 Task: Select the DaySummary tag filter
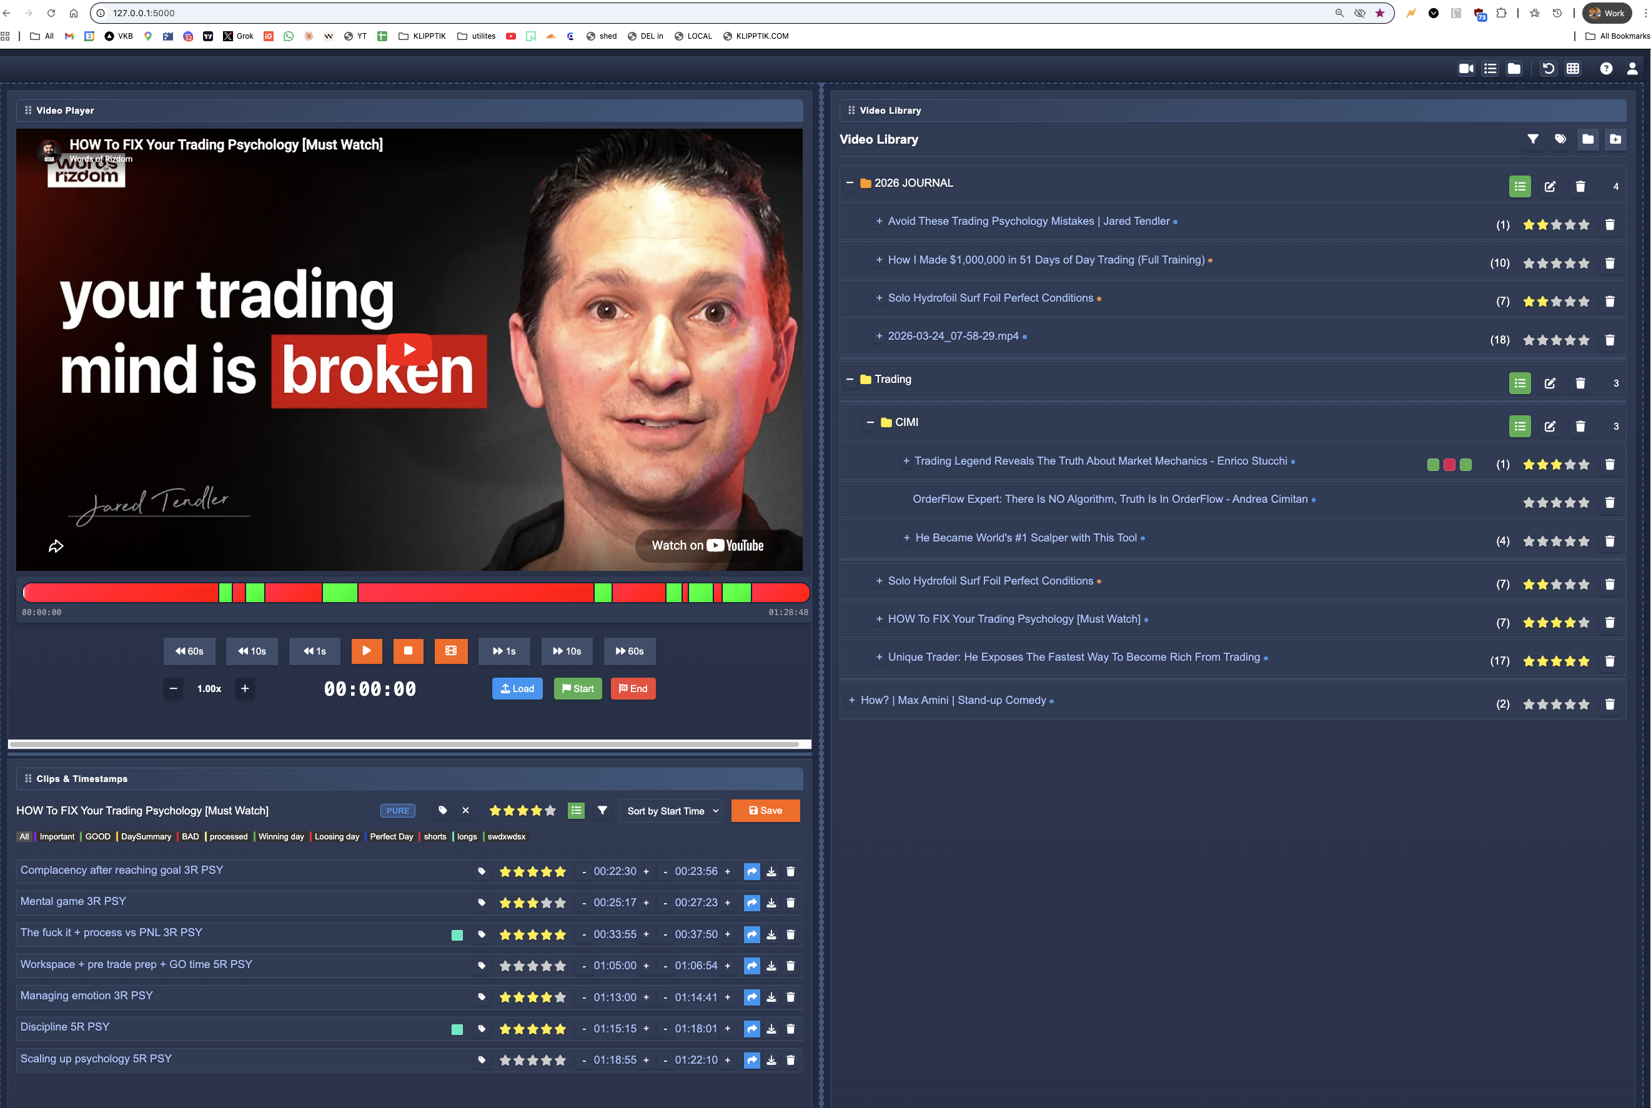tap(146, 837)
